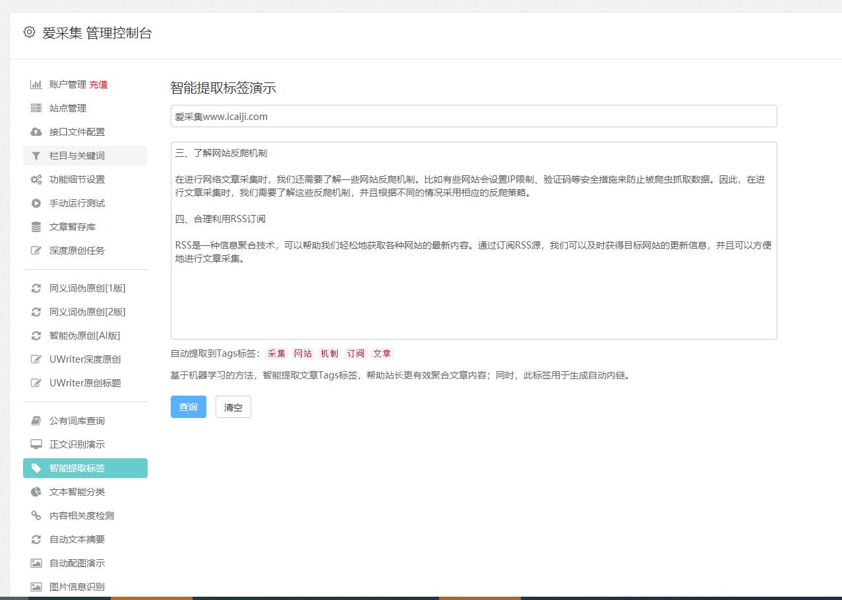Click the title input containing icaiji.com
Viewport: 842px width, 600px height.
[472, 115]
